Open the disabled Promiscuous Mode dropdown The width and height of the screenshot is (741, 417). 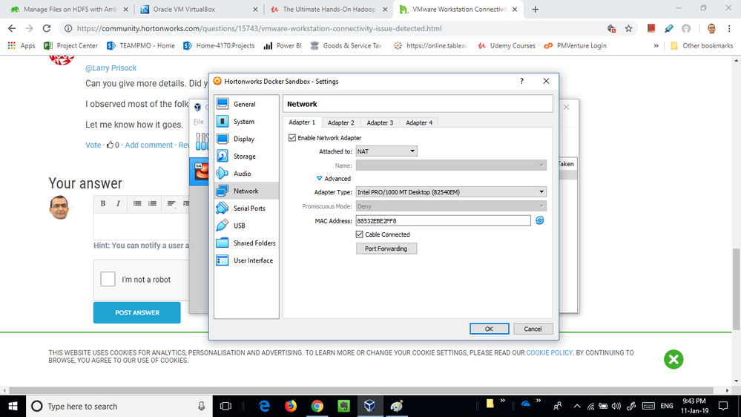coord(451,206)
